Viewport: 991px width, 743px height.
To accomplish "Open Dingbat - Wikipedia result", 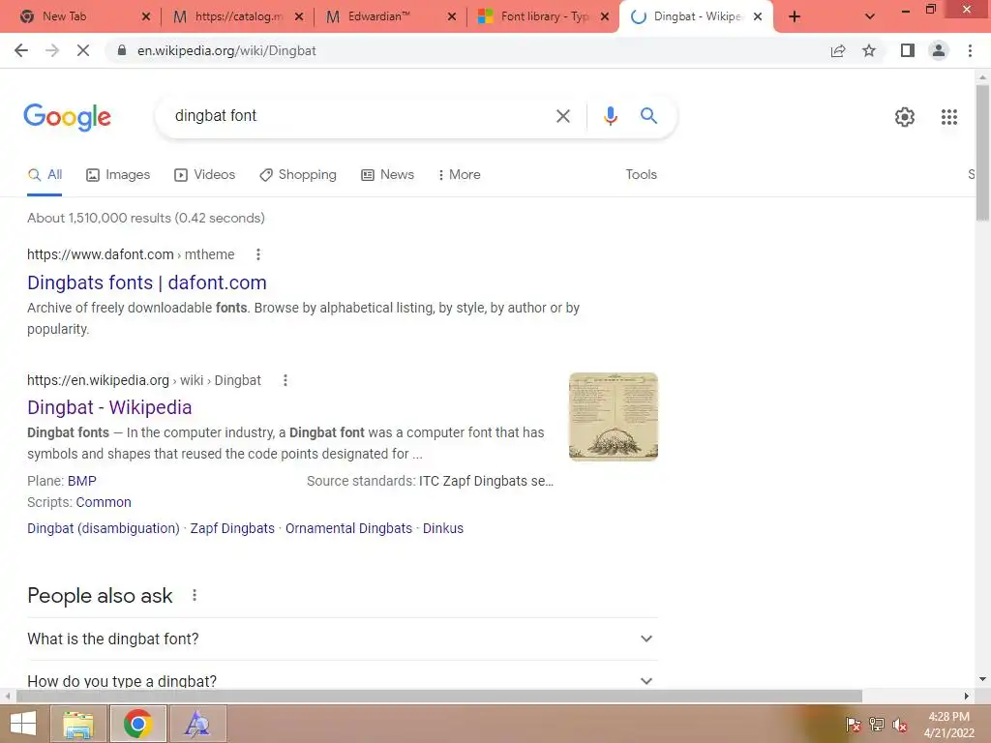I will (x=109, y=407).
